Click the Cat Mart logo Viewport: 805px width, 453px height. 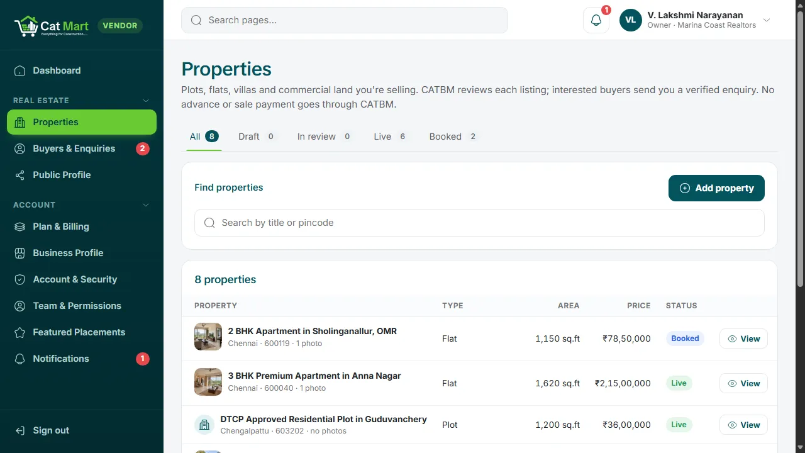pyautogui.click(x=51, y=26)
